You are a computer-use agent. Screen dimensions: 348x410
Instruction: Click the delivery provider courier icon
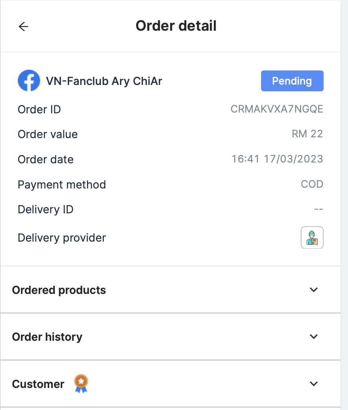click(x=312, y=238)
